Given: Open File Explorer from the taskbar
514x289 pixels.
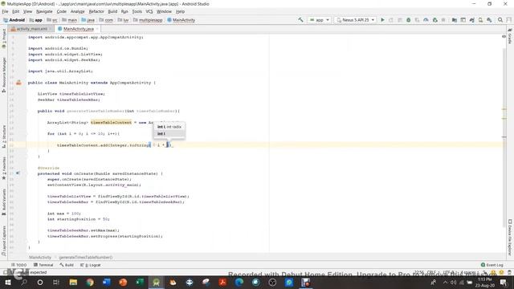Looking at the screenshot, I should point(73,282).
